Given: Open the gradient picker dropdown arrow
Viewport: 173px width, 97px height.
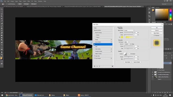Looking at the screenshot, I should click(x=136, y=37).
